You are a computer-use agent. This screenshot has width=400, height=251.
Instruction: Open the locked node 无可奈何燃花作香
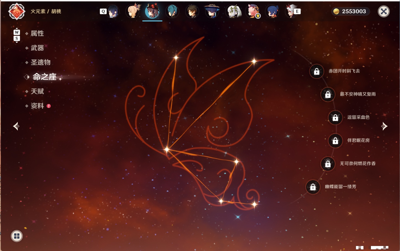[x=328, y=164]
